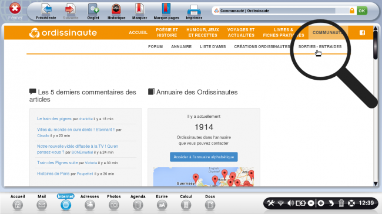Confirm address with green OK button
Viewport: 382px width, 214px height.
click(x=362, y=11)
